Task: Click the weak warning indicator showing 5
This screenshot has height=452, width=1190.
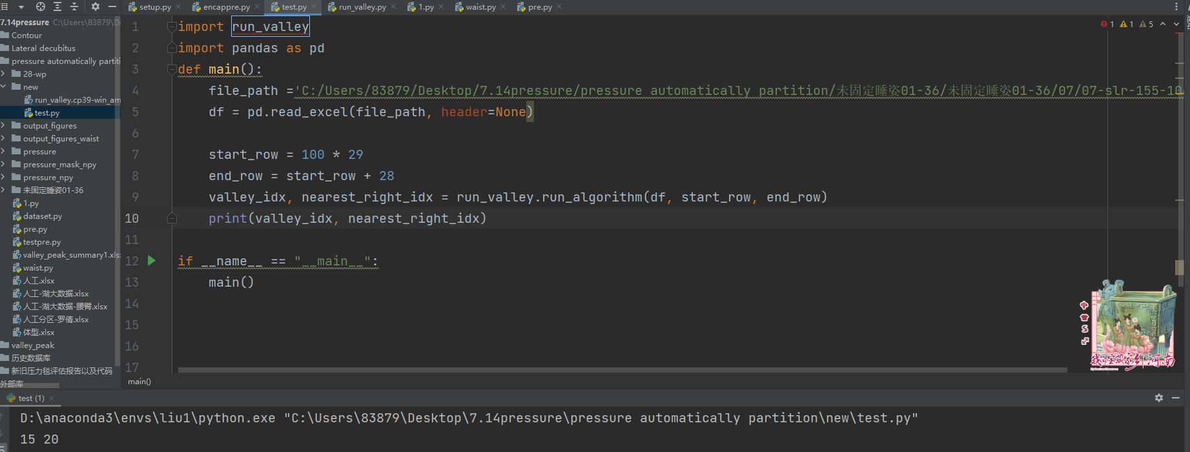Action: tap(1146, 24)
